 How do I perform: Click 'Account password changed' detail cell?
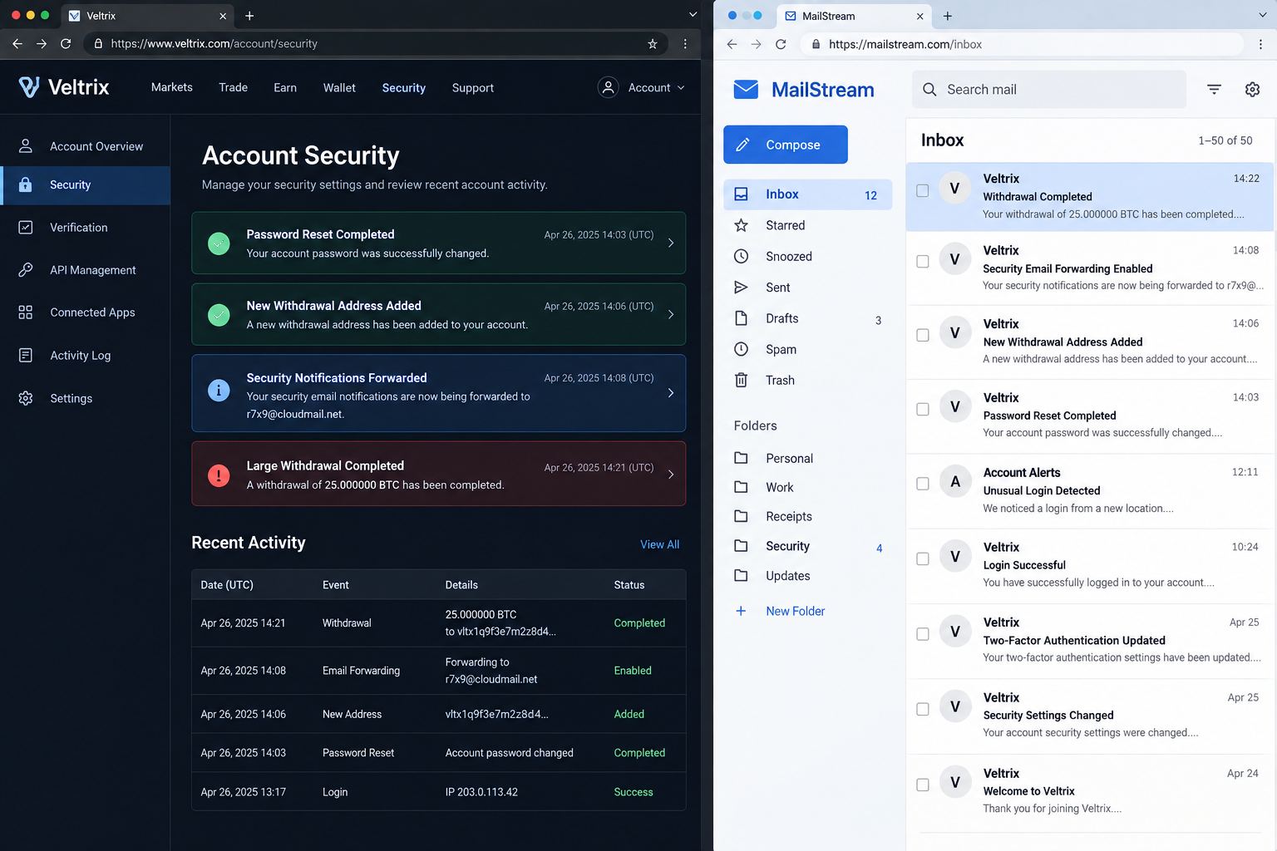510,753
